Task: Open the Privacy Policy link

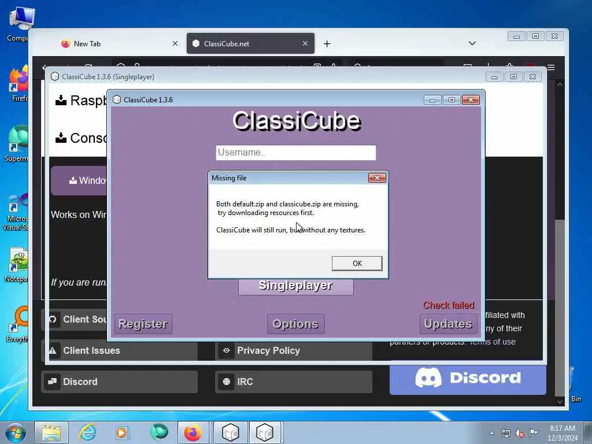Action: click(293, 350)
